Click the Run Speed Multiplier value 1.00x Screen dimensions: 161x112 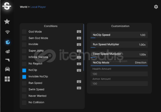(x=142, y=45)
